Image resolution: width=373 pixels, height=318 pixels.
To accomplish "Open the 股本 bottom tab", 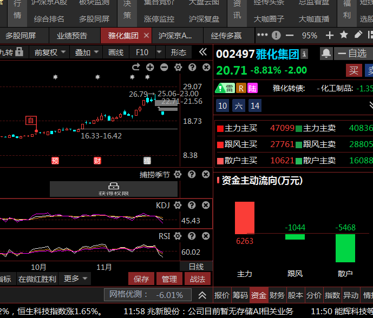I will click(x=296, y=295).
